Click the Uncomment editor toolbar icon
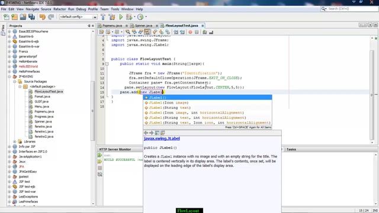 [211, 32]
